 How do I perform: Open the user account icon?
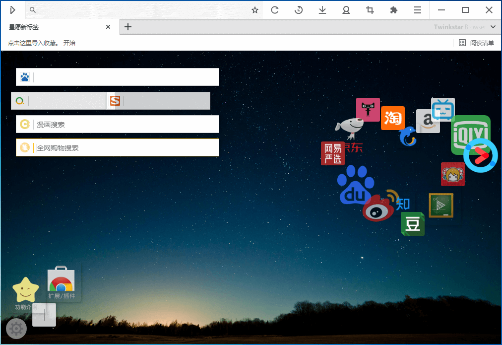(346, 10)
